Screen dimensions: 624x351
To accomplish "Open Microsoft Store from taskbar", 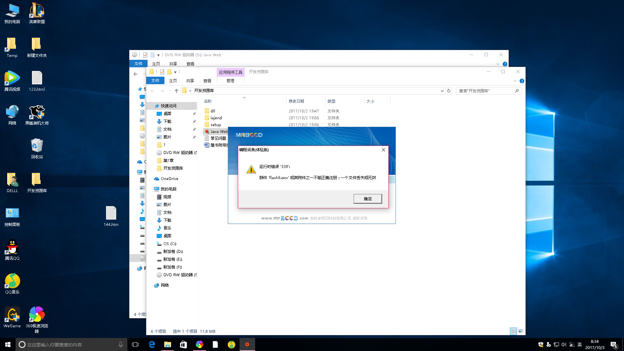I will coord(183,344).
